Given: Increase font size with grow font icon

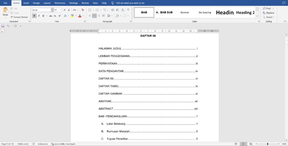Looking at the screenshot, I should 65,10.
